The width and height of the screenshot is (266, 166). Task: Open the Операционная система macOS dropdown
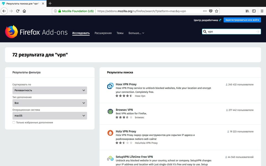[x=50, y=116]
